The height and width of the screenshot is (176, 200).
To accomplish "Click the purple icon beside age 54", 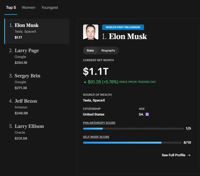I will coord(147,114).
